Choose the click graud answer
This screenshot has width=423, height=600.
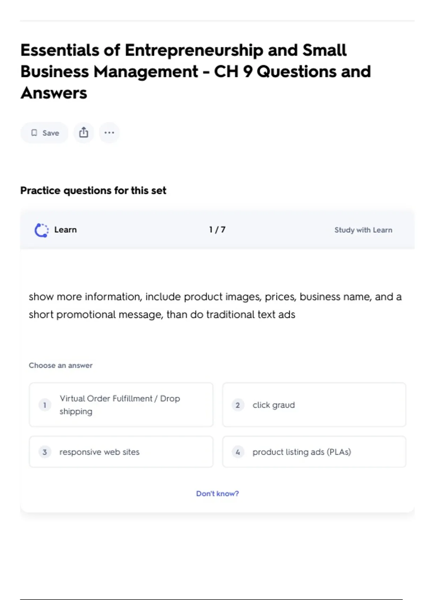[314, 405]
